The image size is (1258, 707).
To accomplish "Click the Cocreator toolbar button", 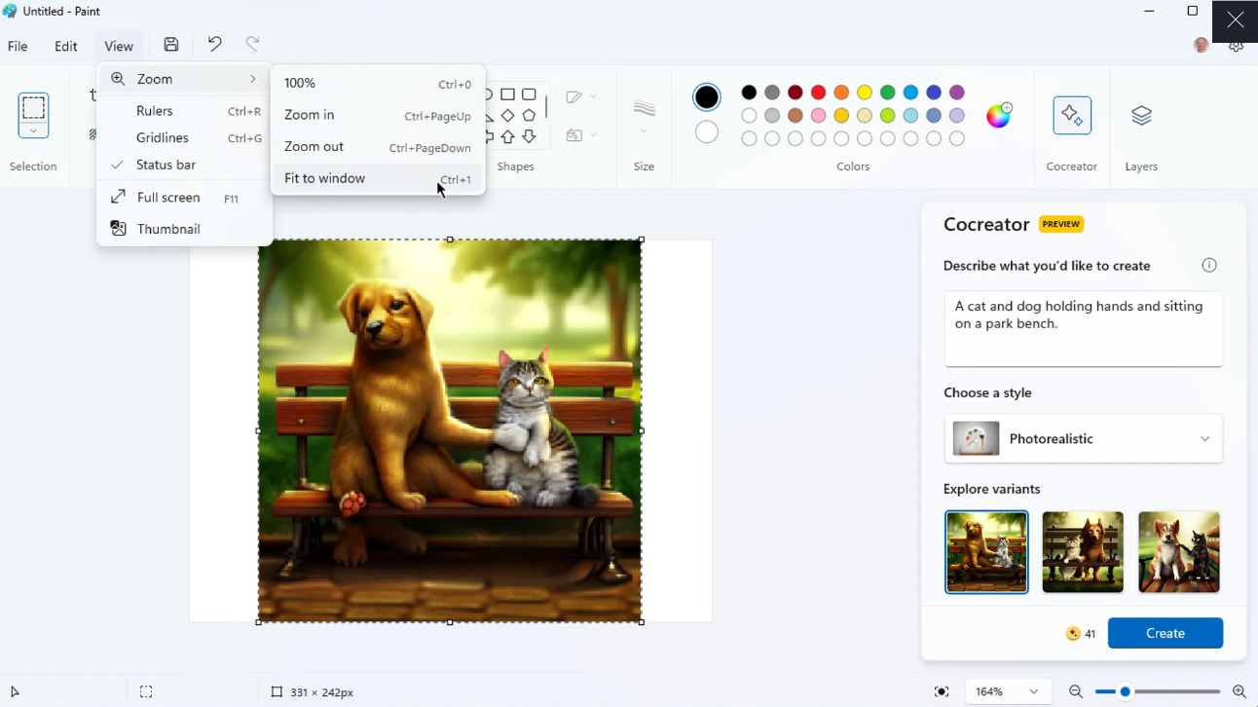I will pyautogui.click(x=1072, y=116).
